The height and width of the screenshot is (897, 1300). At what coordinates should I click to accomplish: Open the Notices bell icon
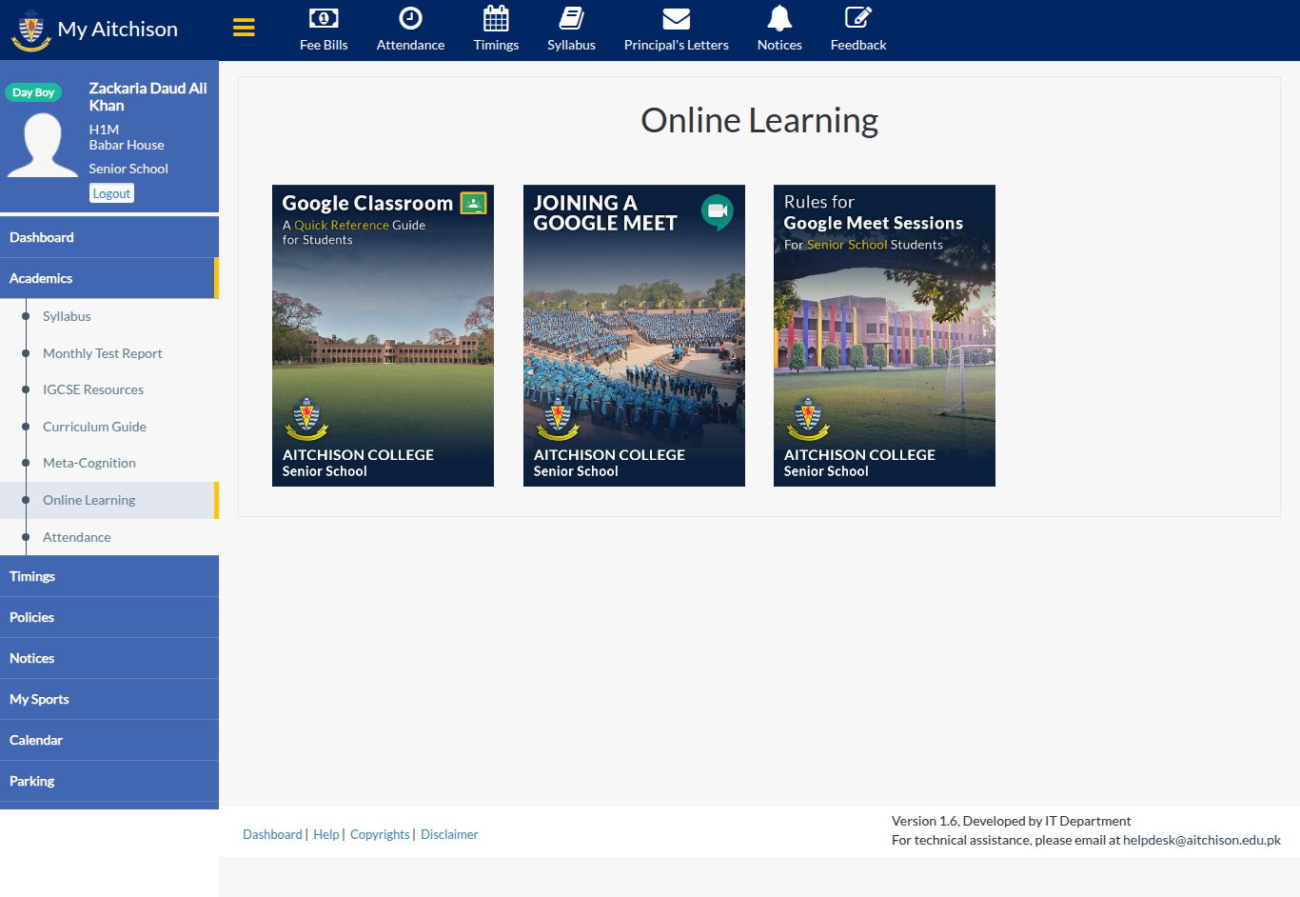[779, 18]
